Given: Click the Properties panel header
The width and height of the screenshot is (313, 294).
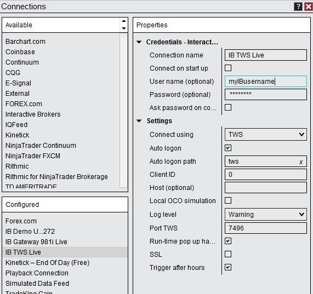Looking at the screenshot, I should 221,25.
